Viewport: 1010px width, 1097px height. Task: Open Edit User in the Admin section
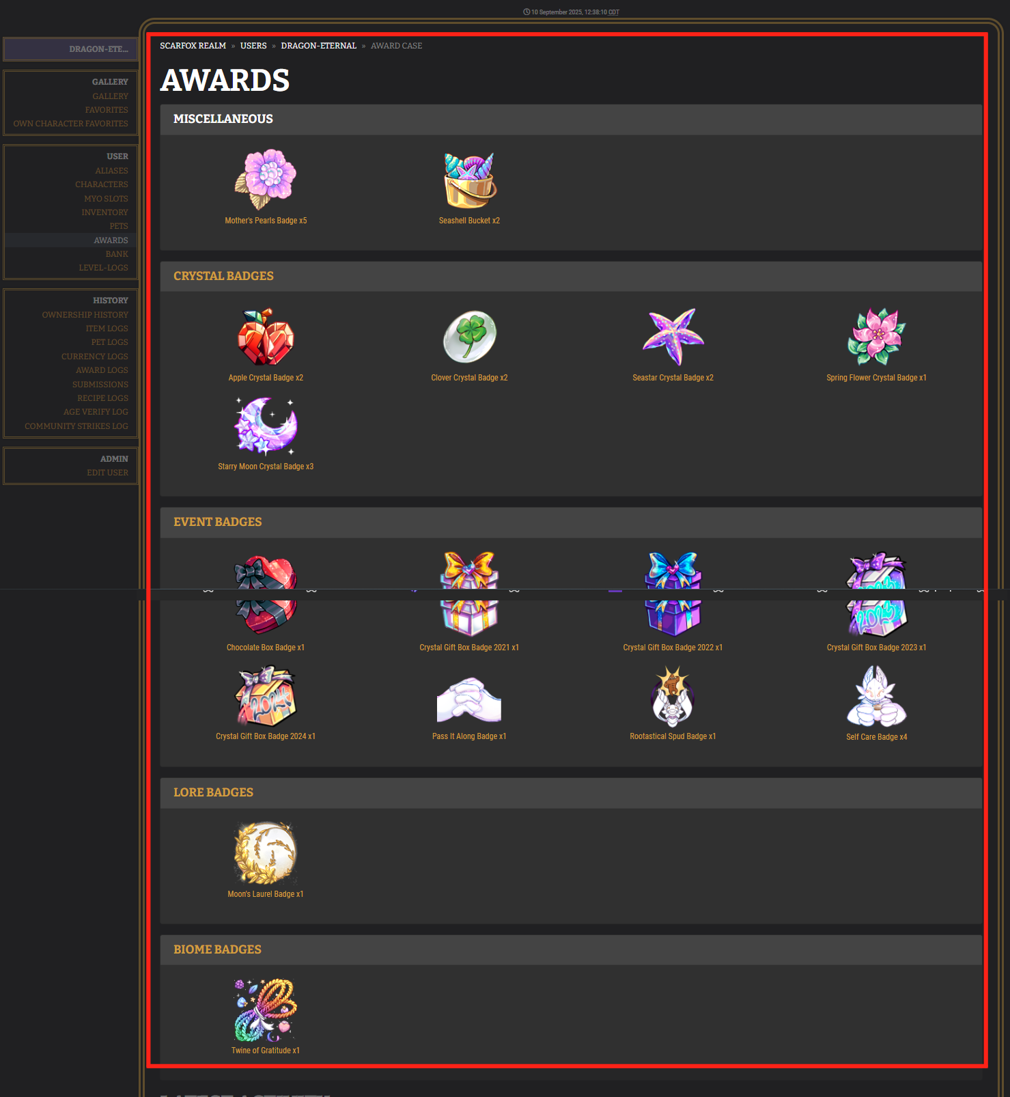107,473
